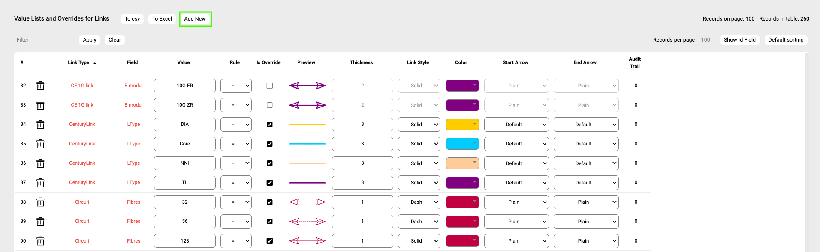Screen dimensions: 820x252
Task: Open yellow color swatch for DIA row
Action: (462, 125)
